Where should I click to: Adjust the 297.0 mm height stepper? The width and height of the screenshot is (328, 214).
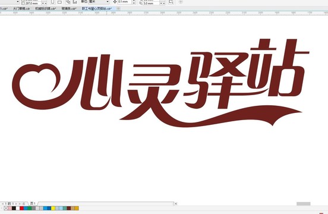(44, 4)
